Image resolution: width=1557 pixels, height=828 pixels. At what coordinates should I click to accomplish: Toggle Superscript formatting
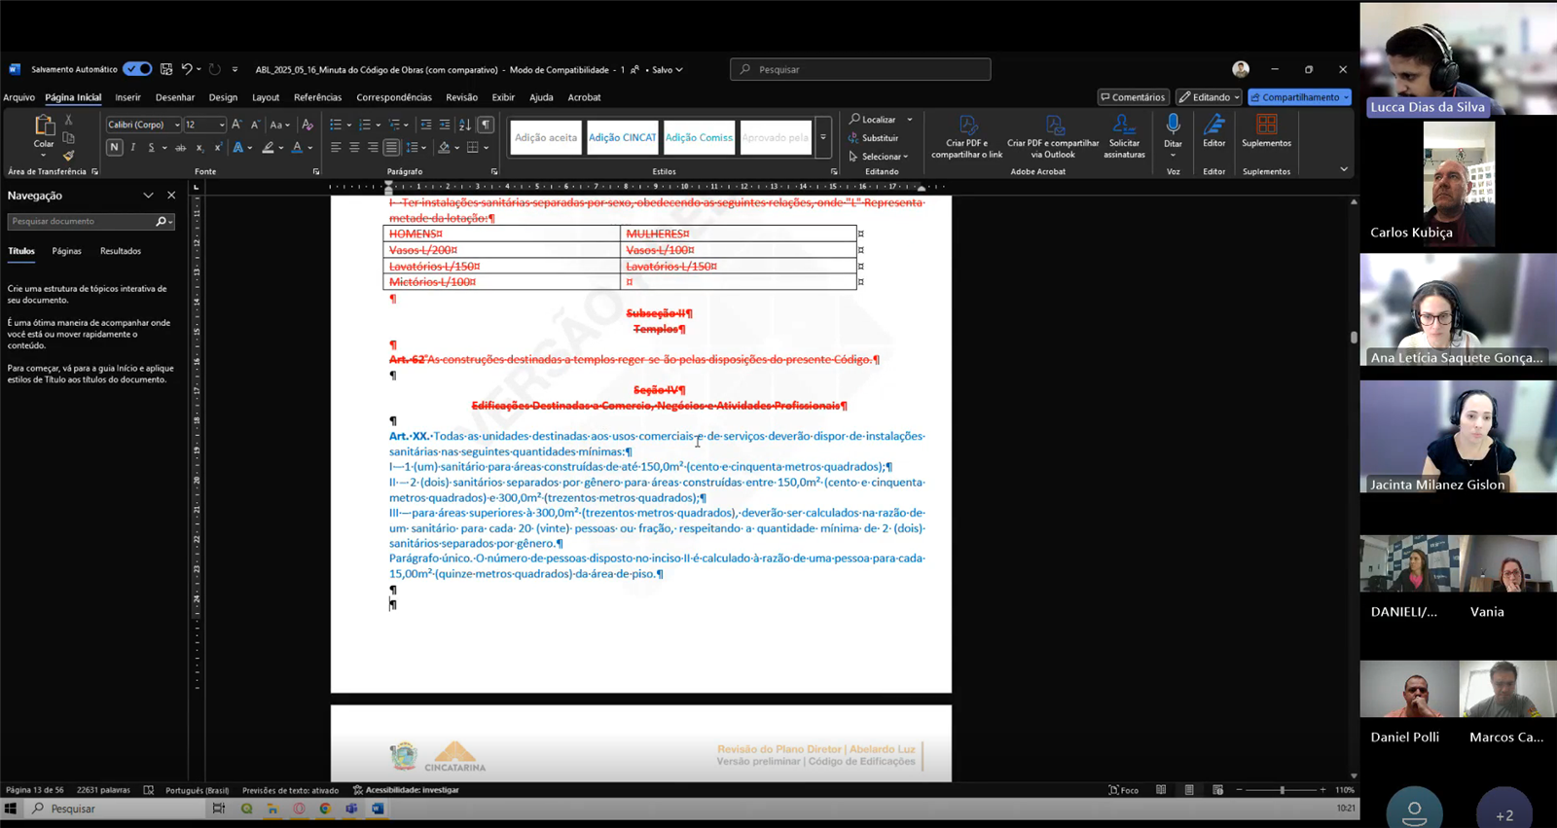(217, 148)
